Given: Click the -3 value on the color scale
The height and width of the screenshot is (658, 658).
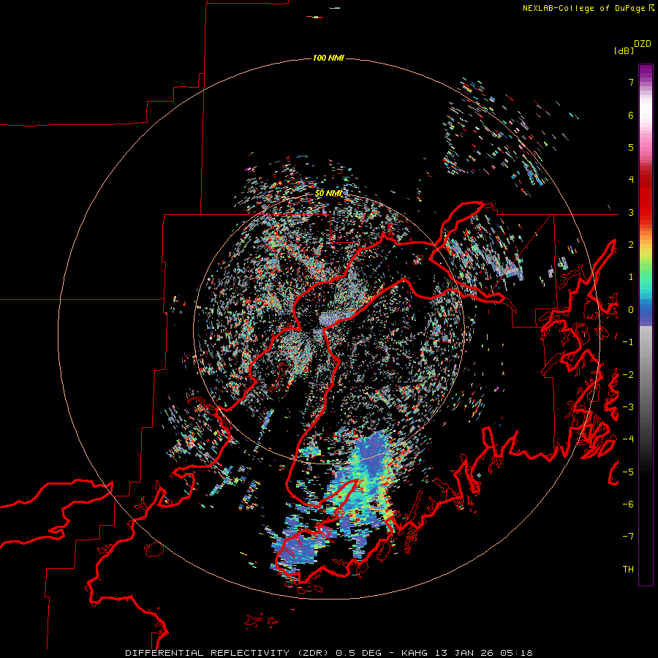Looking at the screenshot, I should coord(628,407).
